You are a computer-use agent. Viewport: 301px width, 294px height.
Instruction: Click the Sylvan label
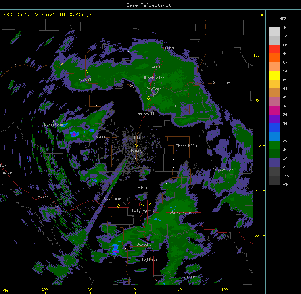click(136, 86)
